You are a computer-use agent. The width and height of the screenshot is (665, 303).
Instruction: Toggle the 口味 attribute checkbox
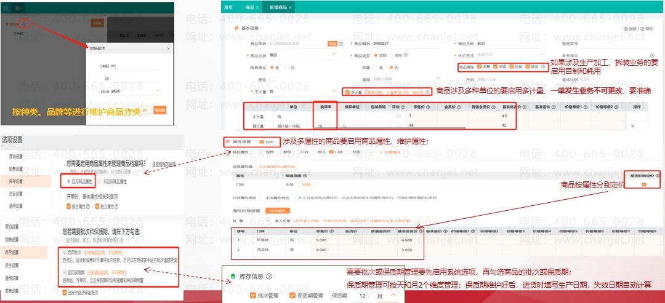pos(331,152)
